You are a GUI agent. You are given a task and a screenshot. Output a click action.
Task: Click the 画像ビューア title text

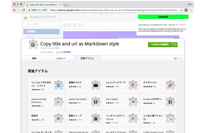tap(75, 116)
